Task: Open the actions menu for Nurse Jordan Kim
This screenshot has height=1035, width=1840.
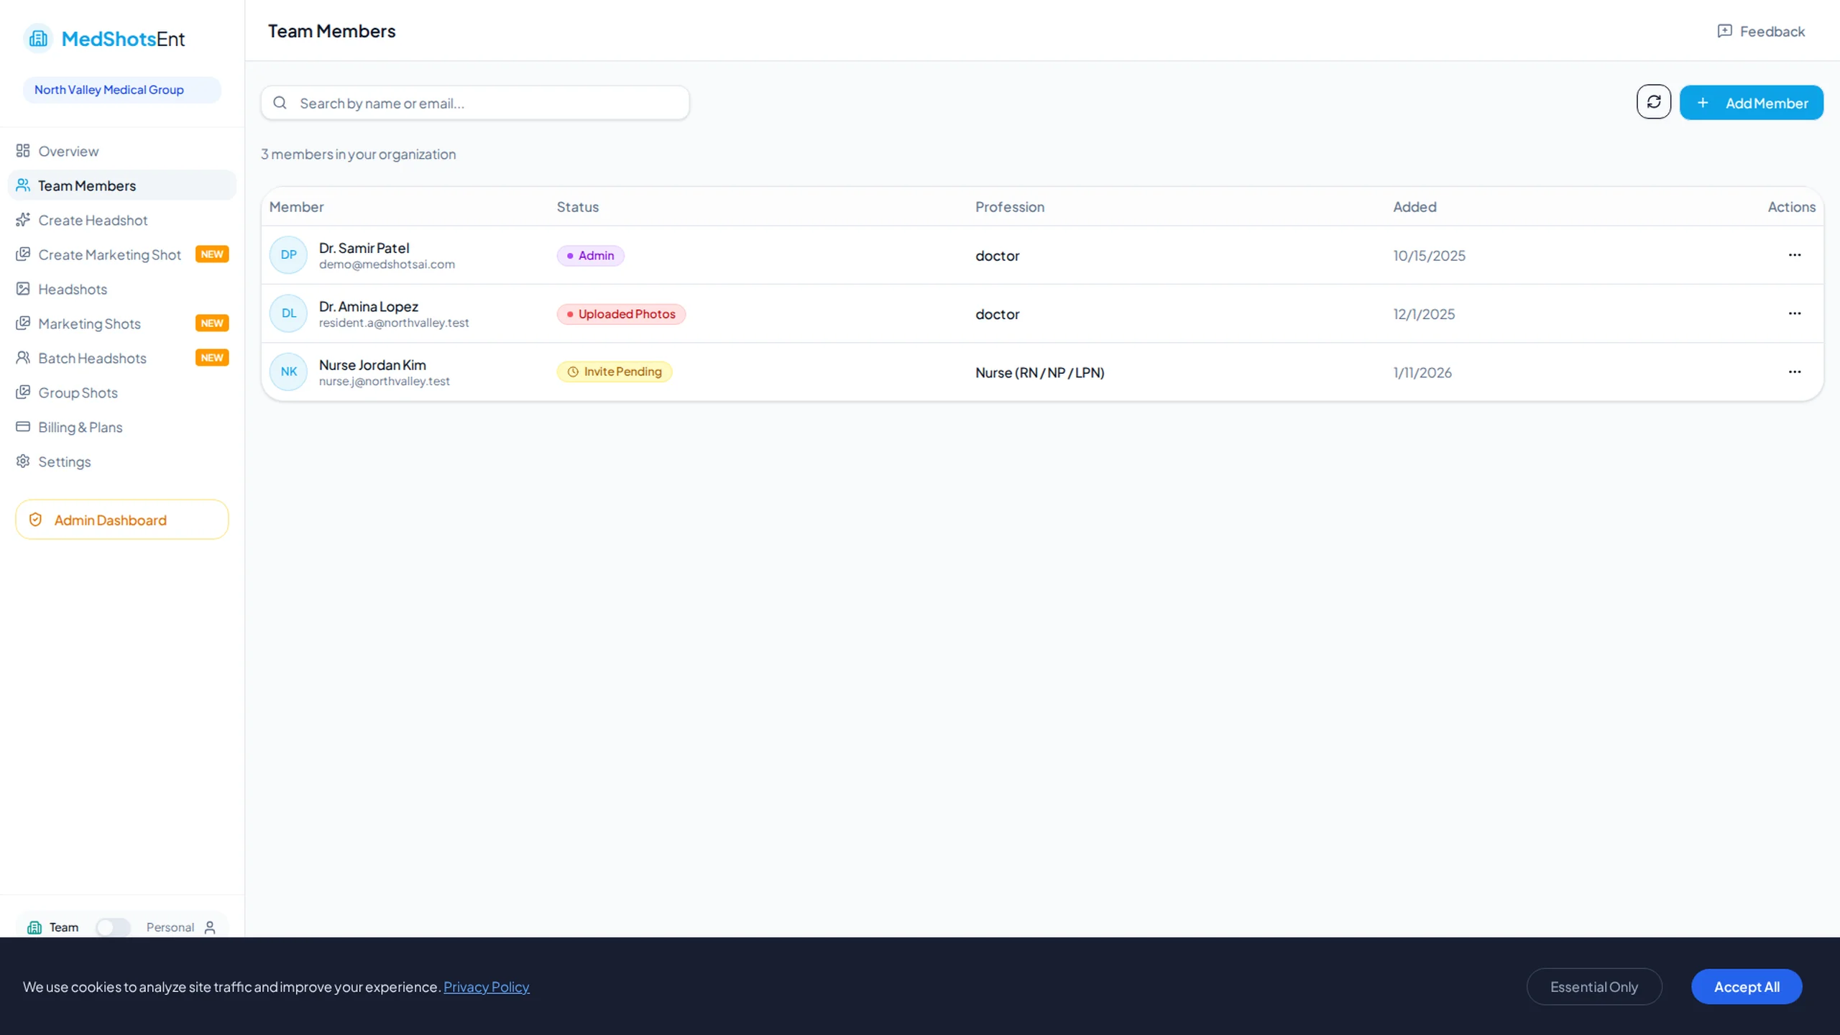Action: tap(1795, 372)
